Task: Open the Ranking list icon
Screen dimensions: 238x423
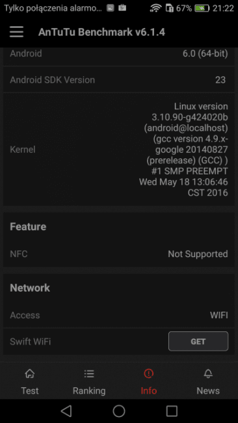Action: (x=89, y=374)
